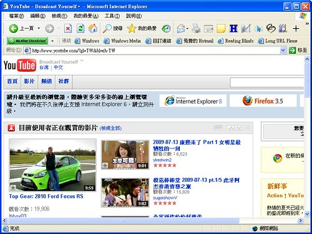312x234 pixels.
Task: Click the red icon beside videos being watched heading
Action: pos(11,128)
